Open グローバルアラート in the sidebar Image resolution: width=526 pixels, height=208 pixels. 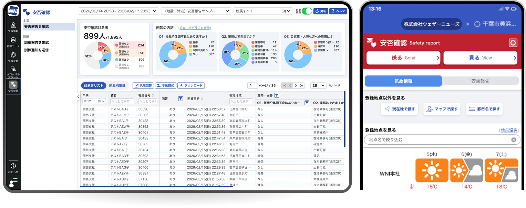(13, 72)
